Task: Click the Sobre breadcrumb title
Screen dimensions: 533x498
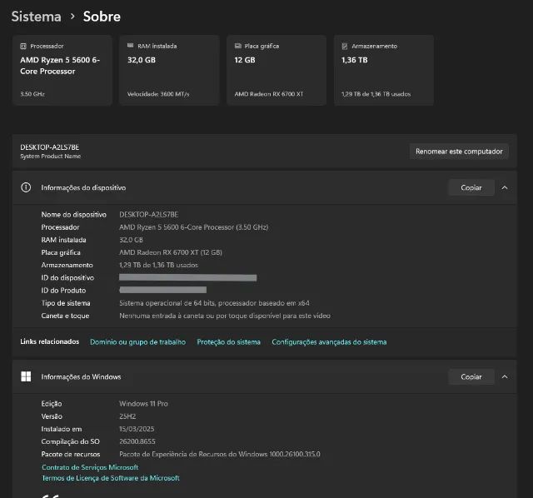Action: click(x=102, y=17)
